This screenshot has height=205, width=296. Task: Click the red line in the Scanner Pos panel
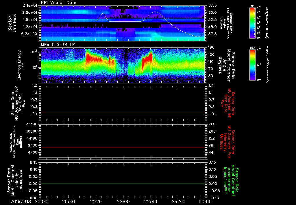tap(123, 147)
